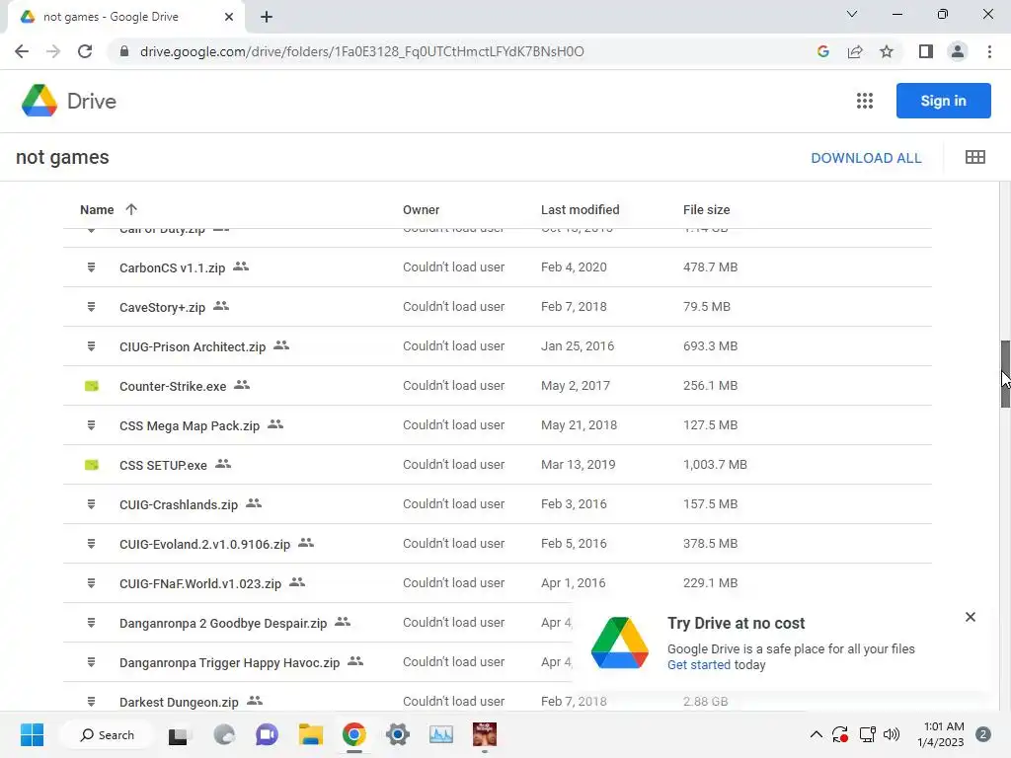Click Chrome icon in taskbar
The image size is (1011, 758).
(x=354, y=734)
